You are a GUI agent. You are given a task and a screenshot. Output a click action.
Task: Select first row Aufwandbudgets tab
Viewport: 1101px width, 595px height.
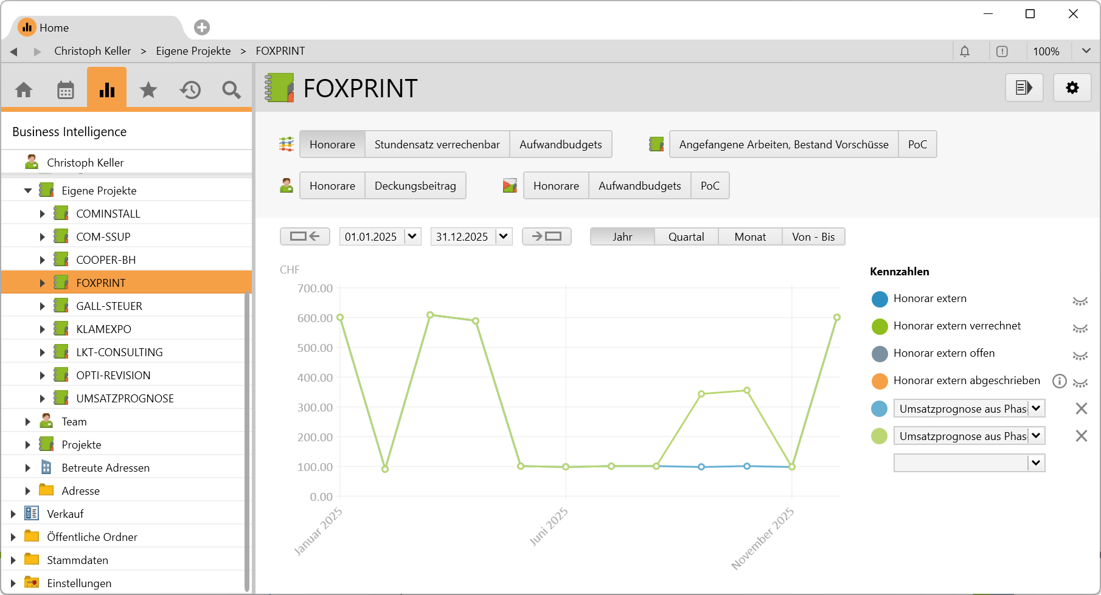click(561, 144)
